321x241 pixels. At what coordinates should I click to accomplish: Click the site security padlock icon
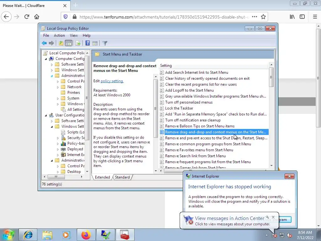[x=75, y=17]
